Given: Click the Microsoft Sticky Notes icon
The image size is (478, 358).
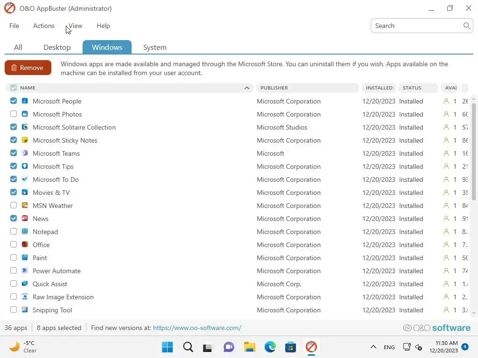Looking at the screenshot, I should pos(25,140).
